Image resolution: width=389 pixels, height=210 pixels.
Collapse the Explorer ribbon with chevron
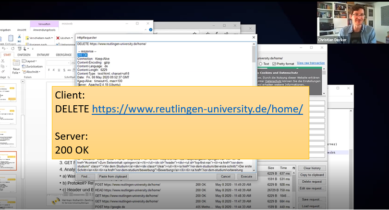[146, 30]
